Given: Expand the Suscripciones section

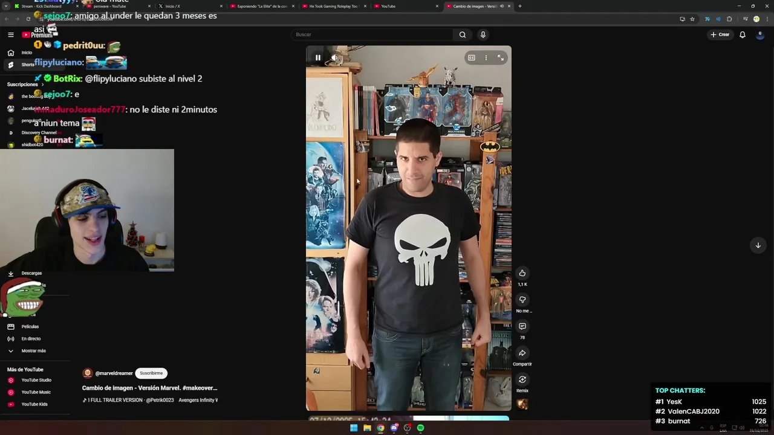Looking at the screenshot, I should coord(25,84).
